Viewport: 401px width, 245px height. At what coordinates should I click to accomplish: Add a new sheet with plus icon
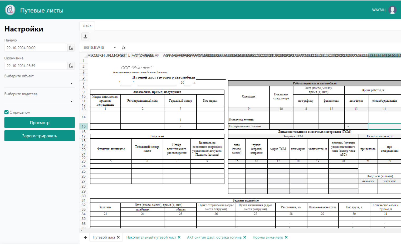[85, 237]
